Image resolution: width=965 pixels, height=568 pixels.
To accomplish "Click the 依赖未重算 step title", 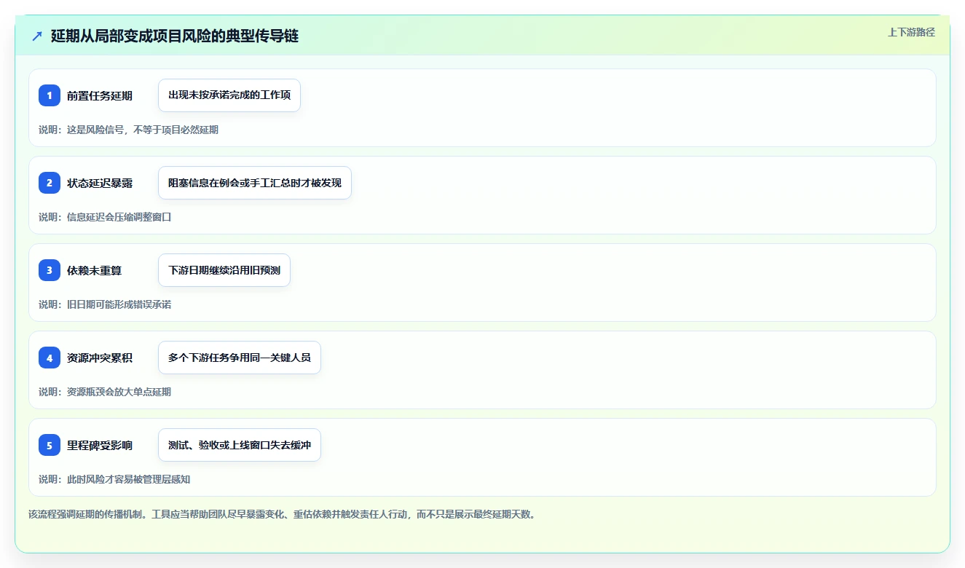I will click(94, 270).
